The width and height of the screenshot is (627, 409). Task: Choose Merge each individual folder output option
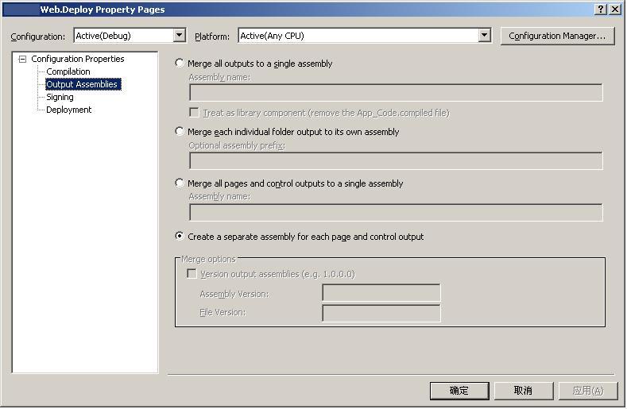point(180,132)
